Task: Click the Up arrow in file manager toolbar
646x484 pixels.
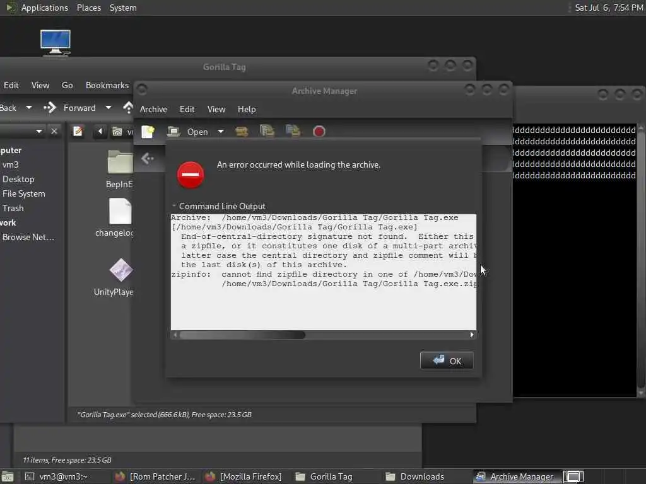Action: 128,108
